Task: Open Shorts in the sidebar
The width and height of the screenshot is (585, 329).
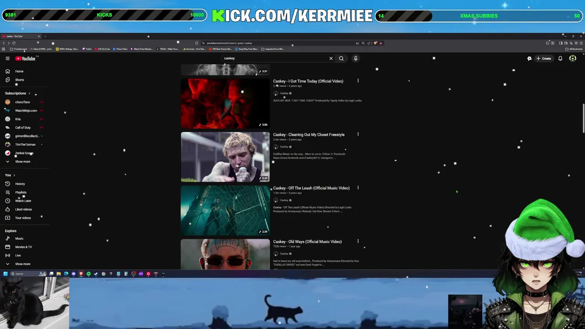Action: [24, 80]
